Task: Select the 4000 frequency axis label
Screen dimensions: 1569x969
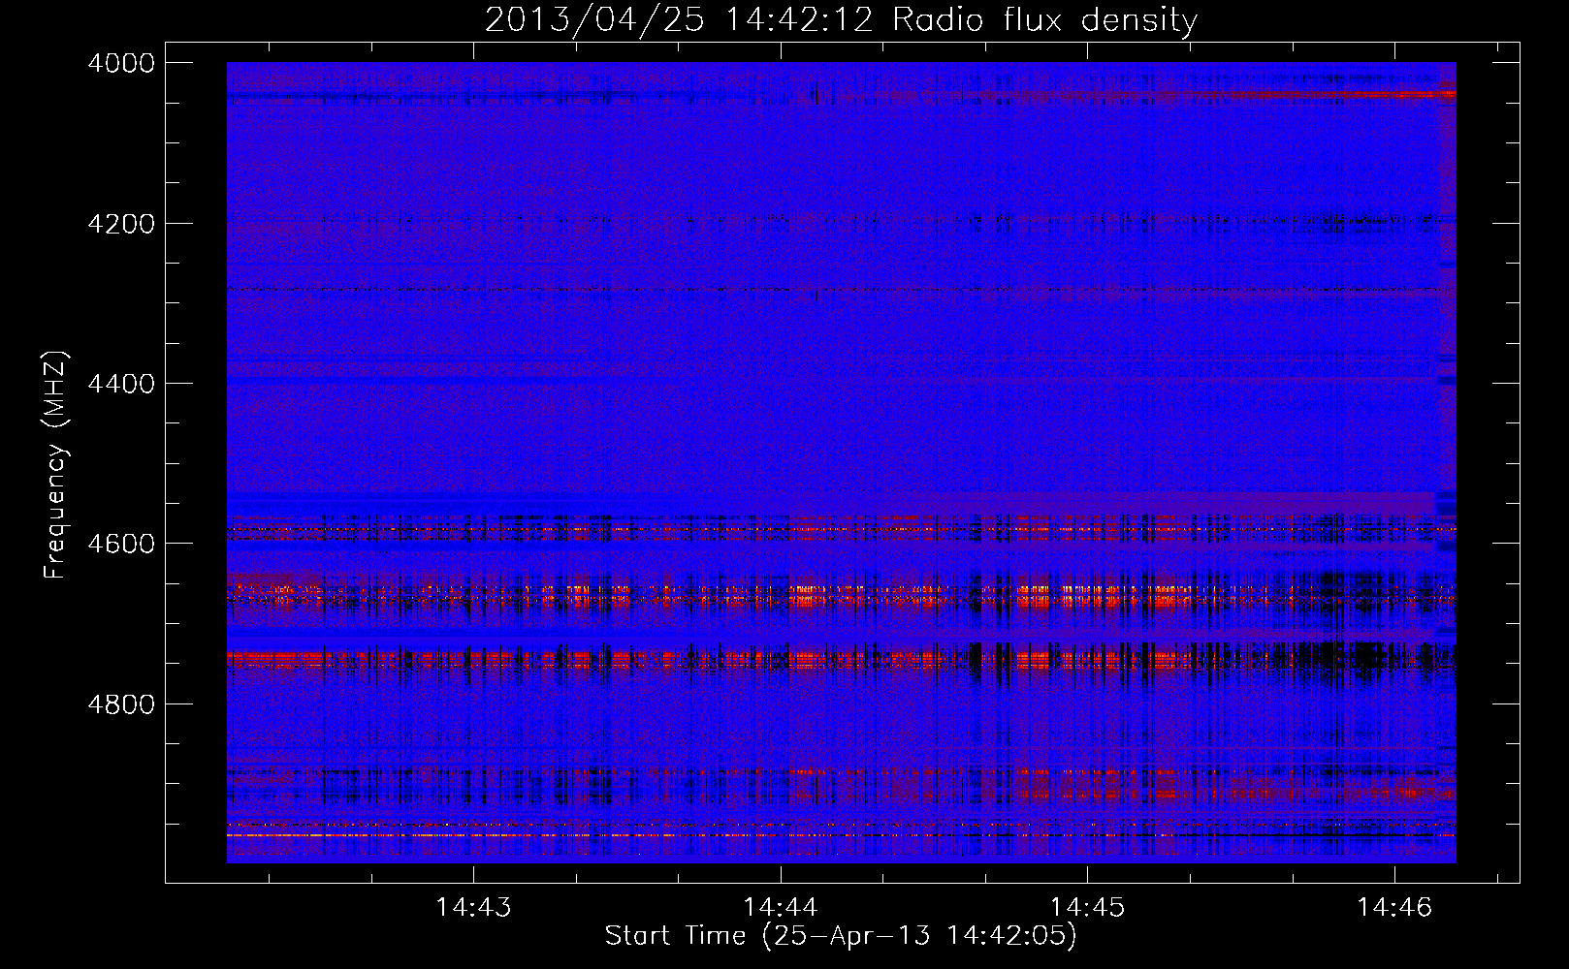Action: [121, 63]
